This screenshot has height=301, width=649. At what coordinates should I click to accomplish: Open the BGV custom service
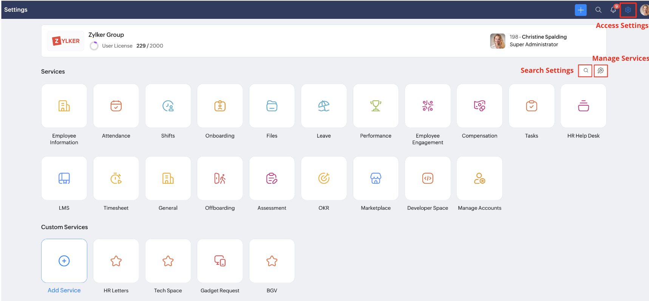click(272, 261)
